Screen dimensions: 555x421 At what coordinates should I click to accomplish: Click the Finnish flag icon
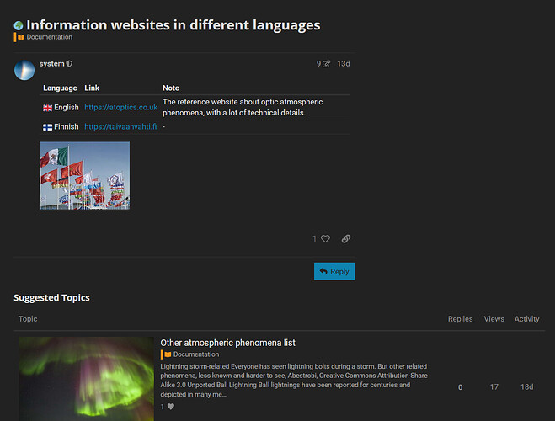pyautogui.click(x=47, y=127)
